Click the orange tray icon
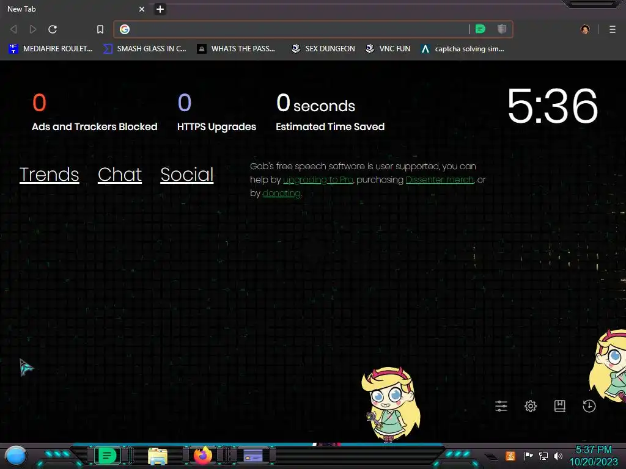The height and width of the screenshot is (469, 626). click(510, 456)
